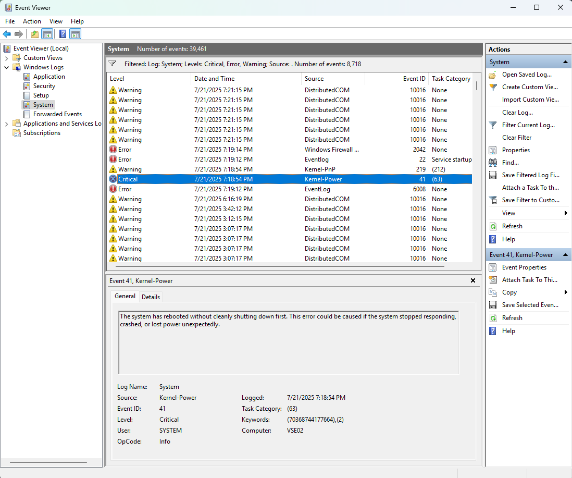Select the Application log tree item
The width and height of the screenshot is (572, 478).
point(49,77)
